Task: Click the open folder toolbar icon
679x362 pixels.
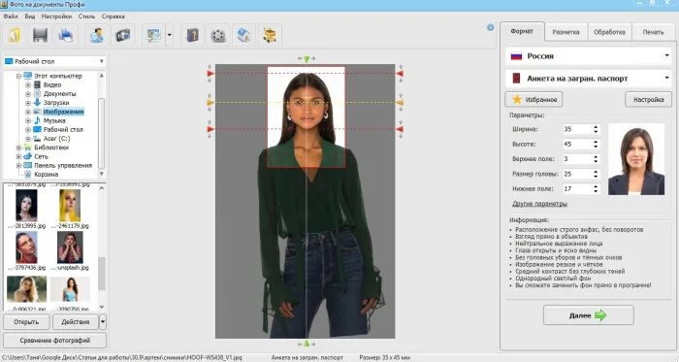Action: point(15,35)
